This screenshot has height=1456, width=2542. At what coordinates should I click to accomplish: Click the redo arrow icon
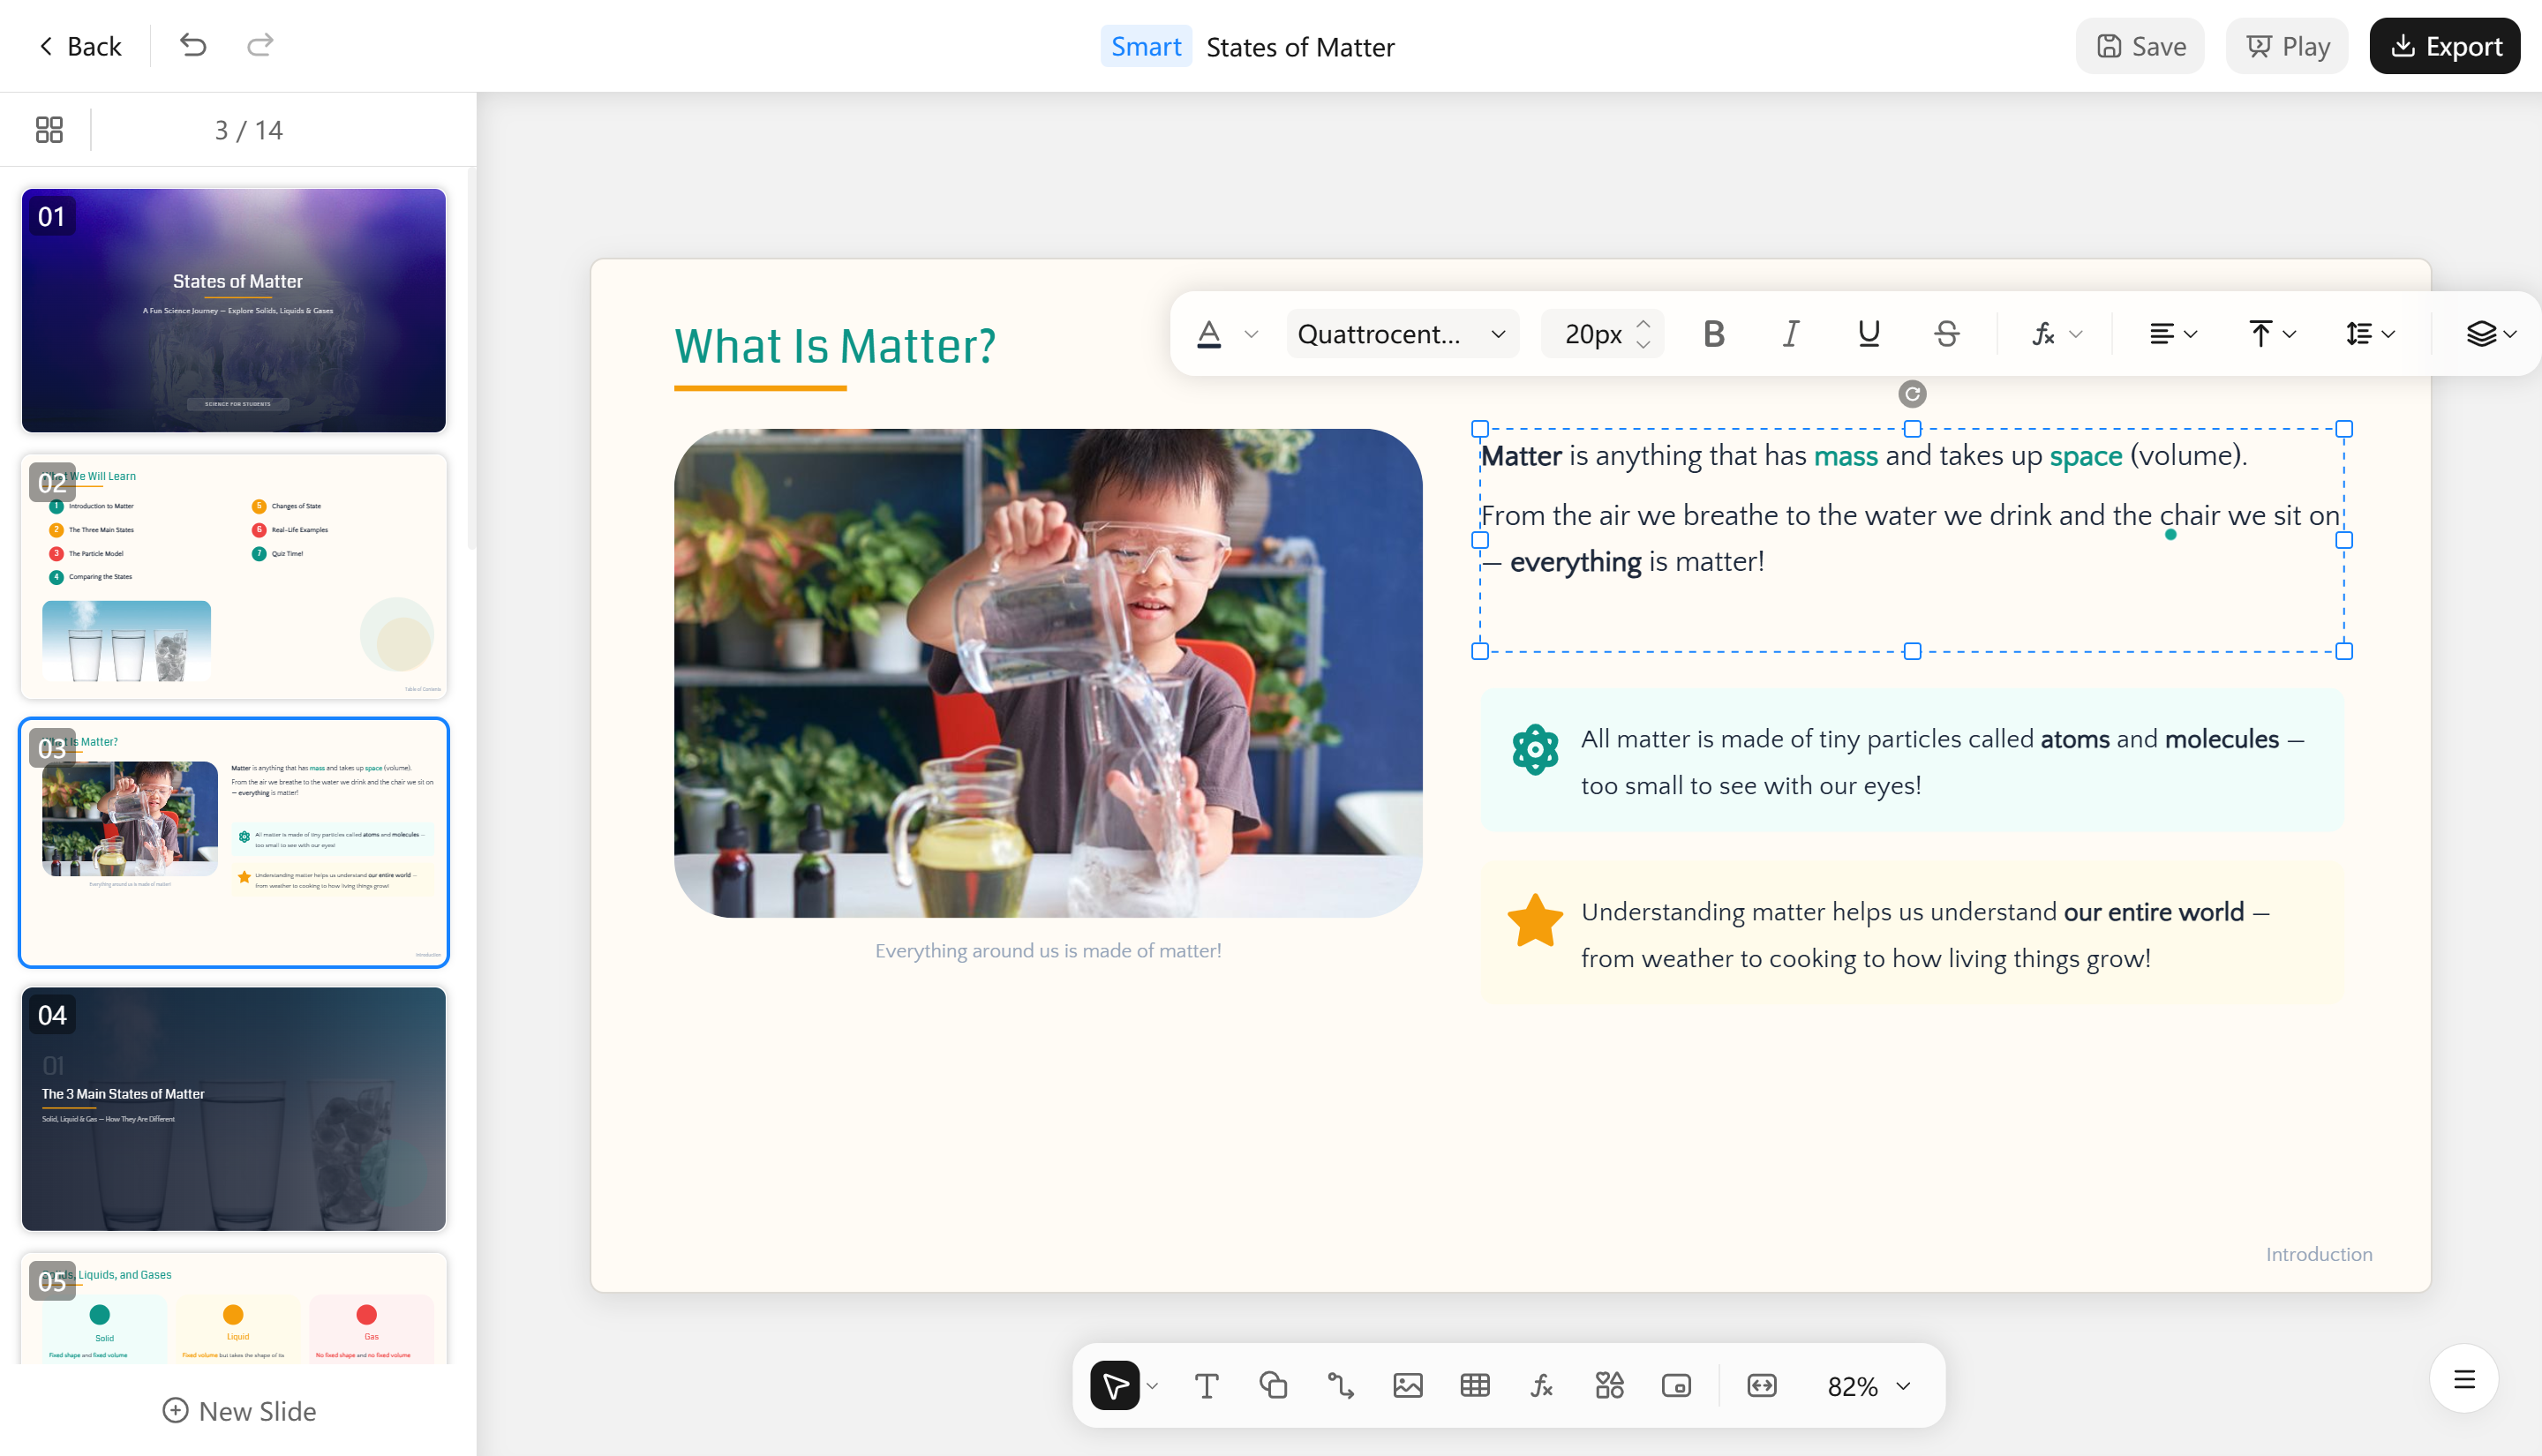260,45
